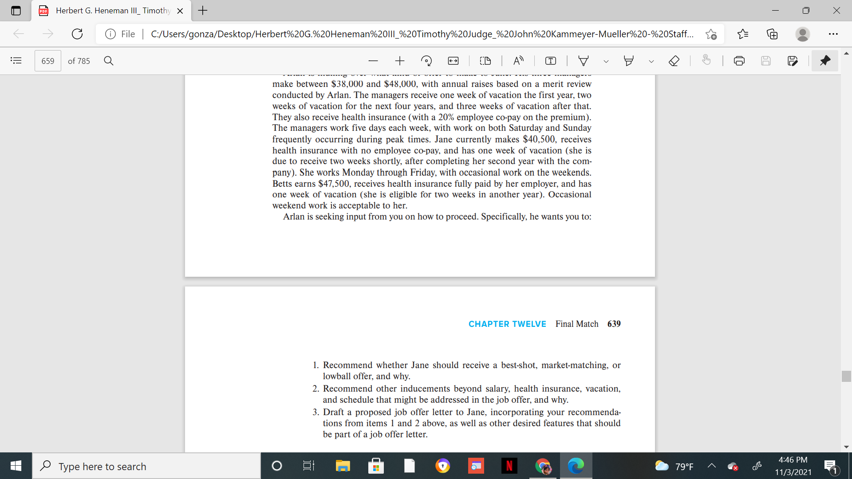Expand the Draw tool options arrow
The image size is (852, 479).
[x=606, y=61]
